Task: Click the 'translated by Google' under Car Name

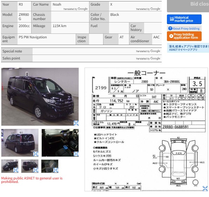Action: tap(75, 9)
